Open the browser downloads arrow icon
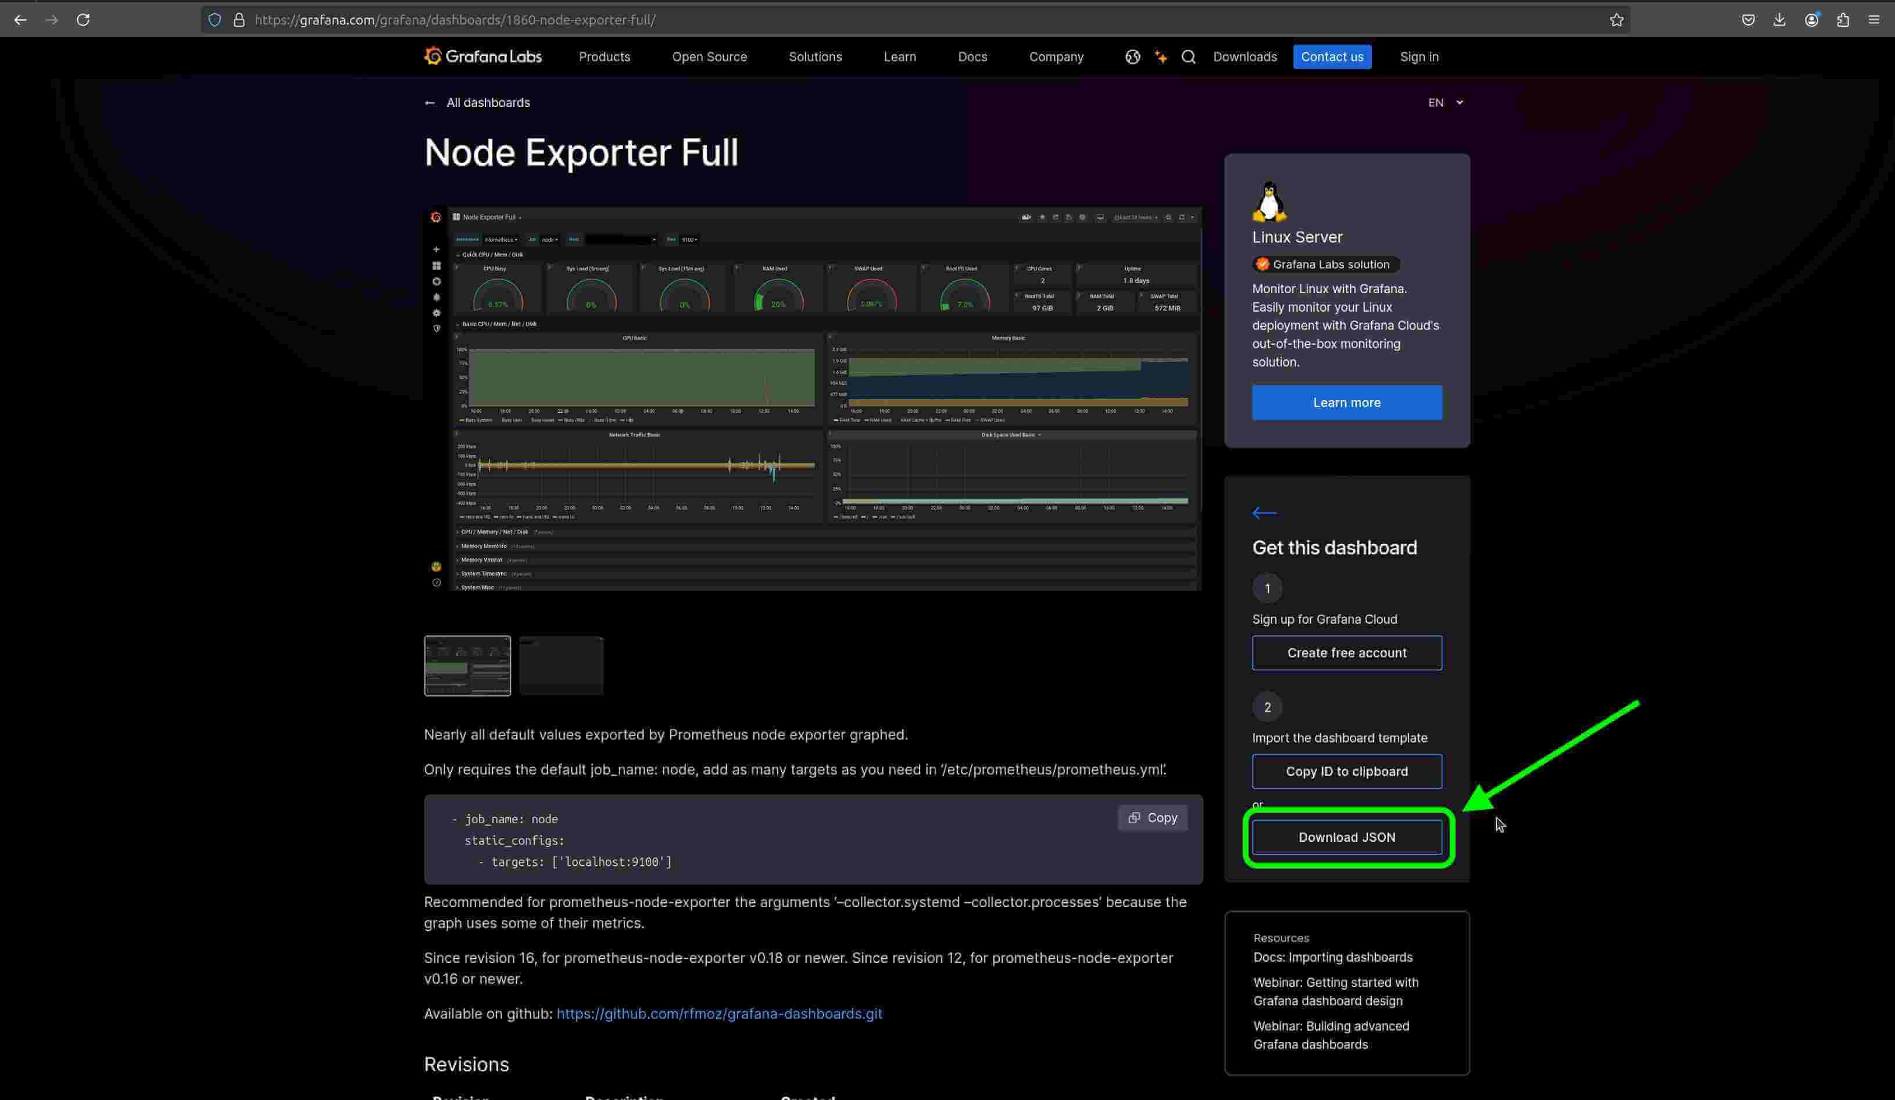1895x1100 pixels. coord(1779,20)
